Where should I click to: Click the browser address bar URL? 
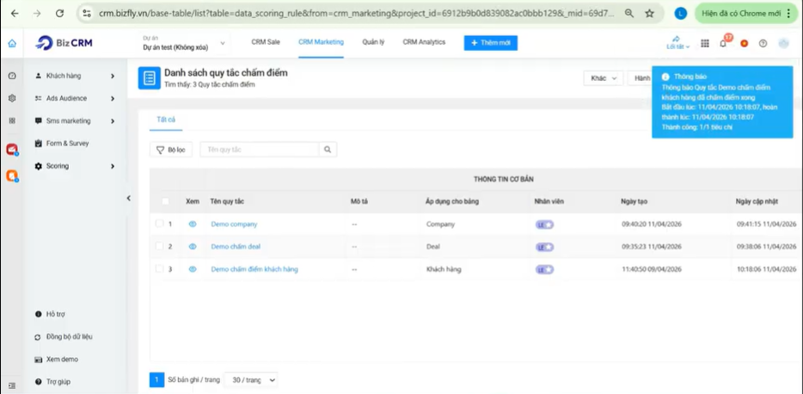(x=357, y=14)
